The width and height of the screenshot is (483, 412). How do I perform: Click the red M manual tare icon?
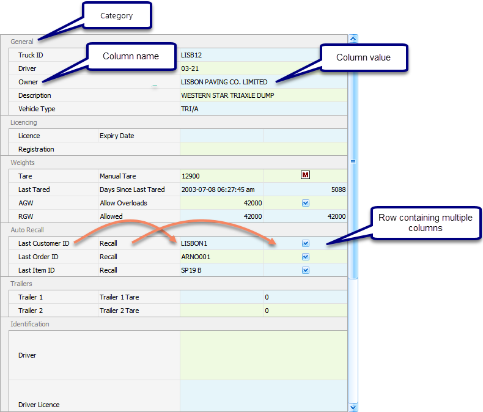(306, 175)
